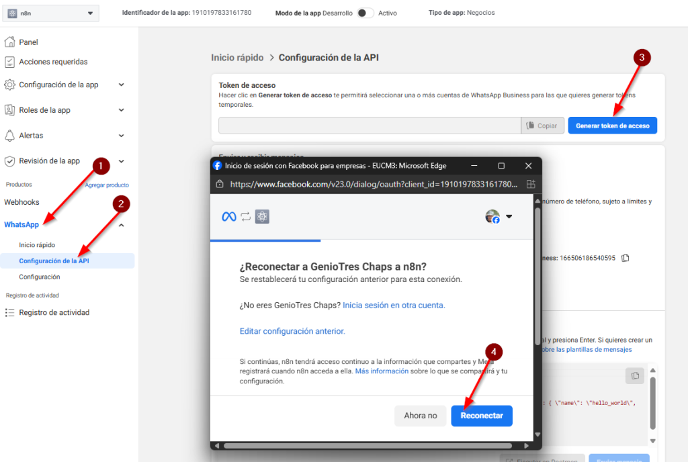Click the Reconectar button
The width and height of the screenshot is (688, 462).
click(x=482, y=416)
